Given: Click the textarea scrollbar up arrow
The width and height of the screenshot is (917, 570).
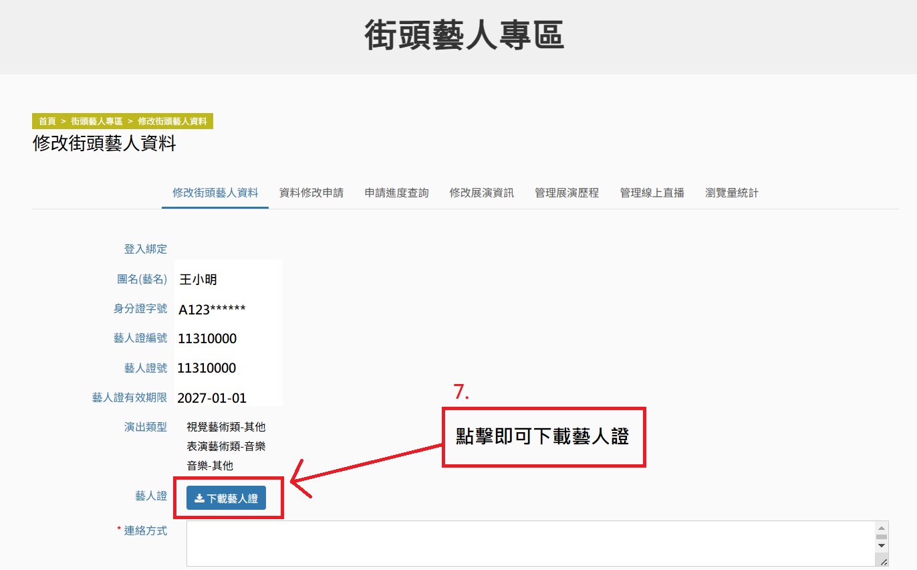Looking at the screenshot, I should click(882, 527).
